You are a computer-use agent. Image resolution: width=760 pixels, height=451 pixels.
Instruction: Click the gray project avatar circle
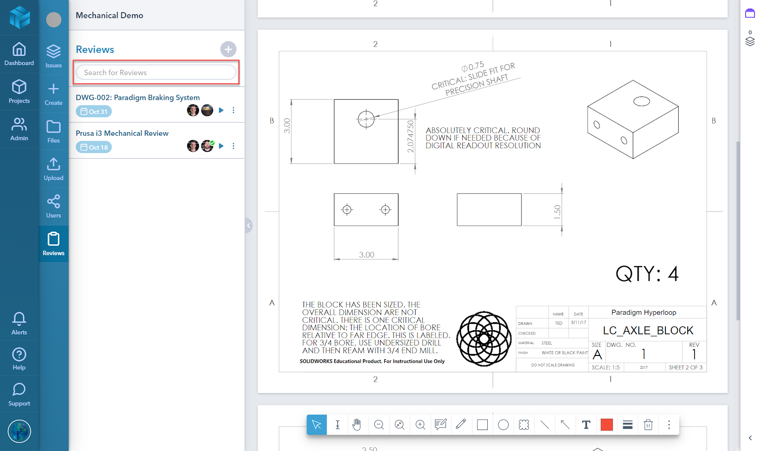click(54, 19)
